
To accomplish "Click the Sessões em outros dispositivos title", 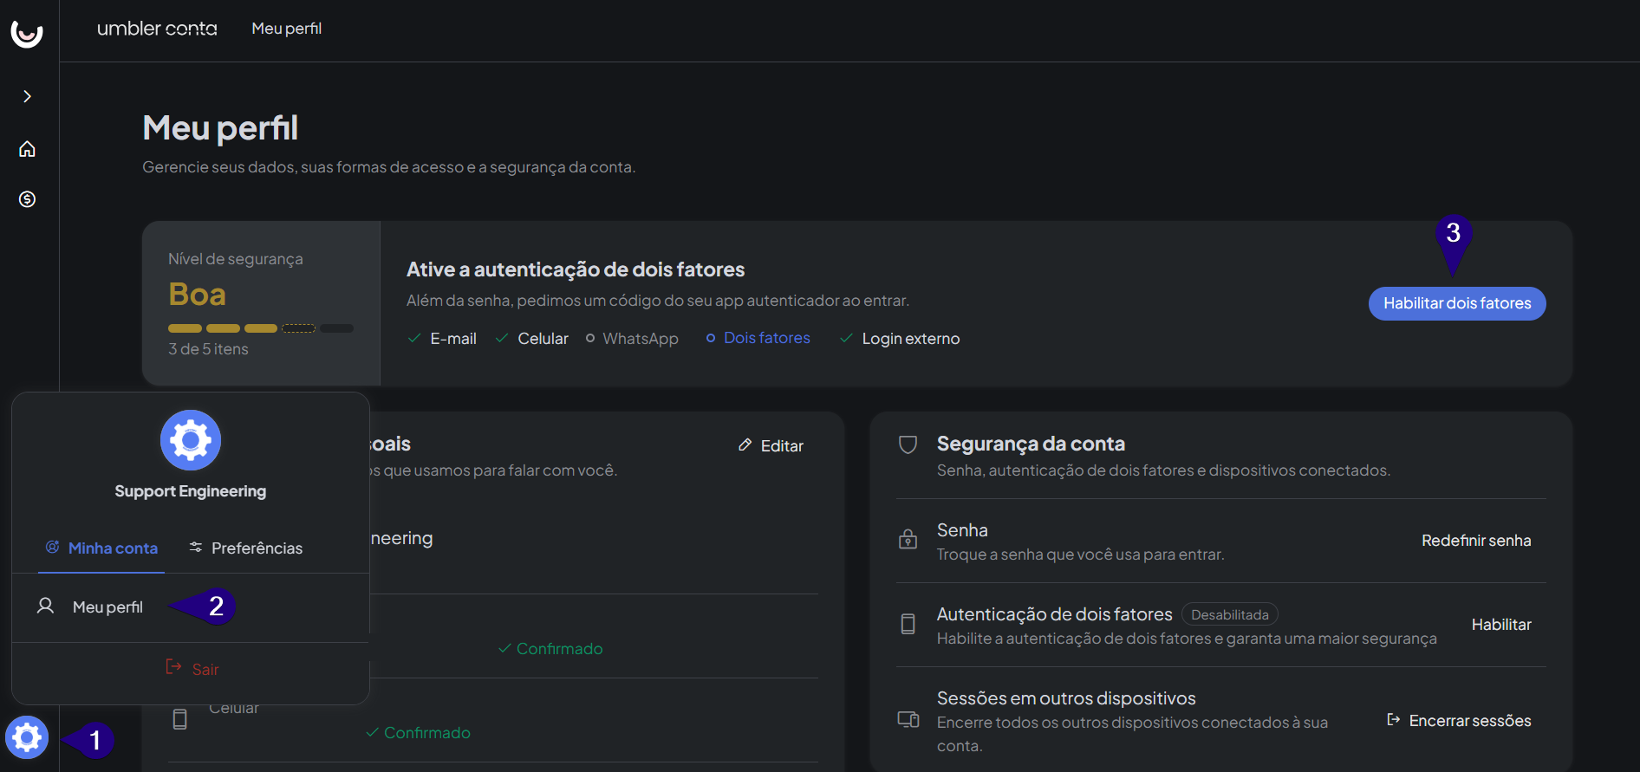I will [1066, 698].
